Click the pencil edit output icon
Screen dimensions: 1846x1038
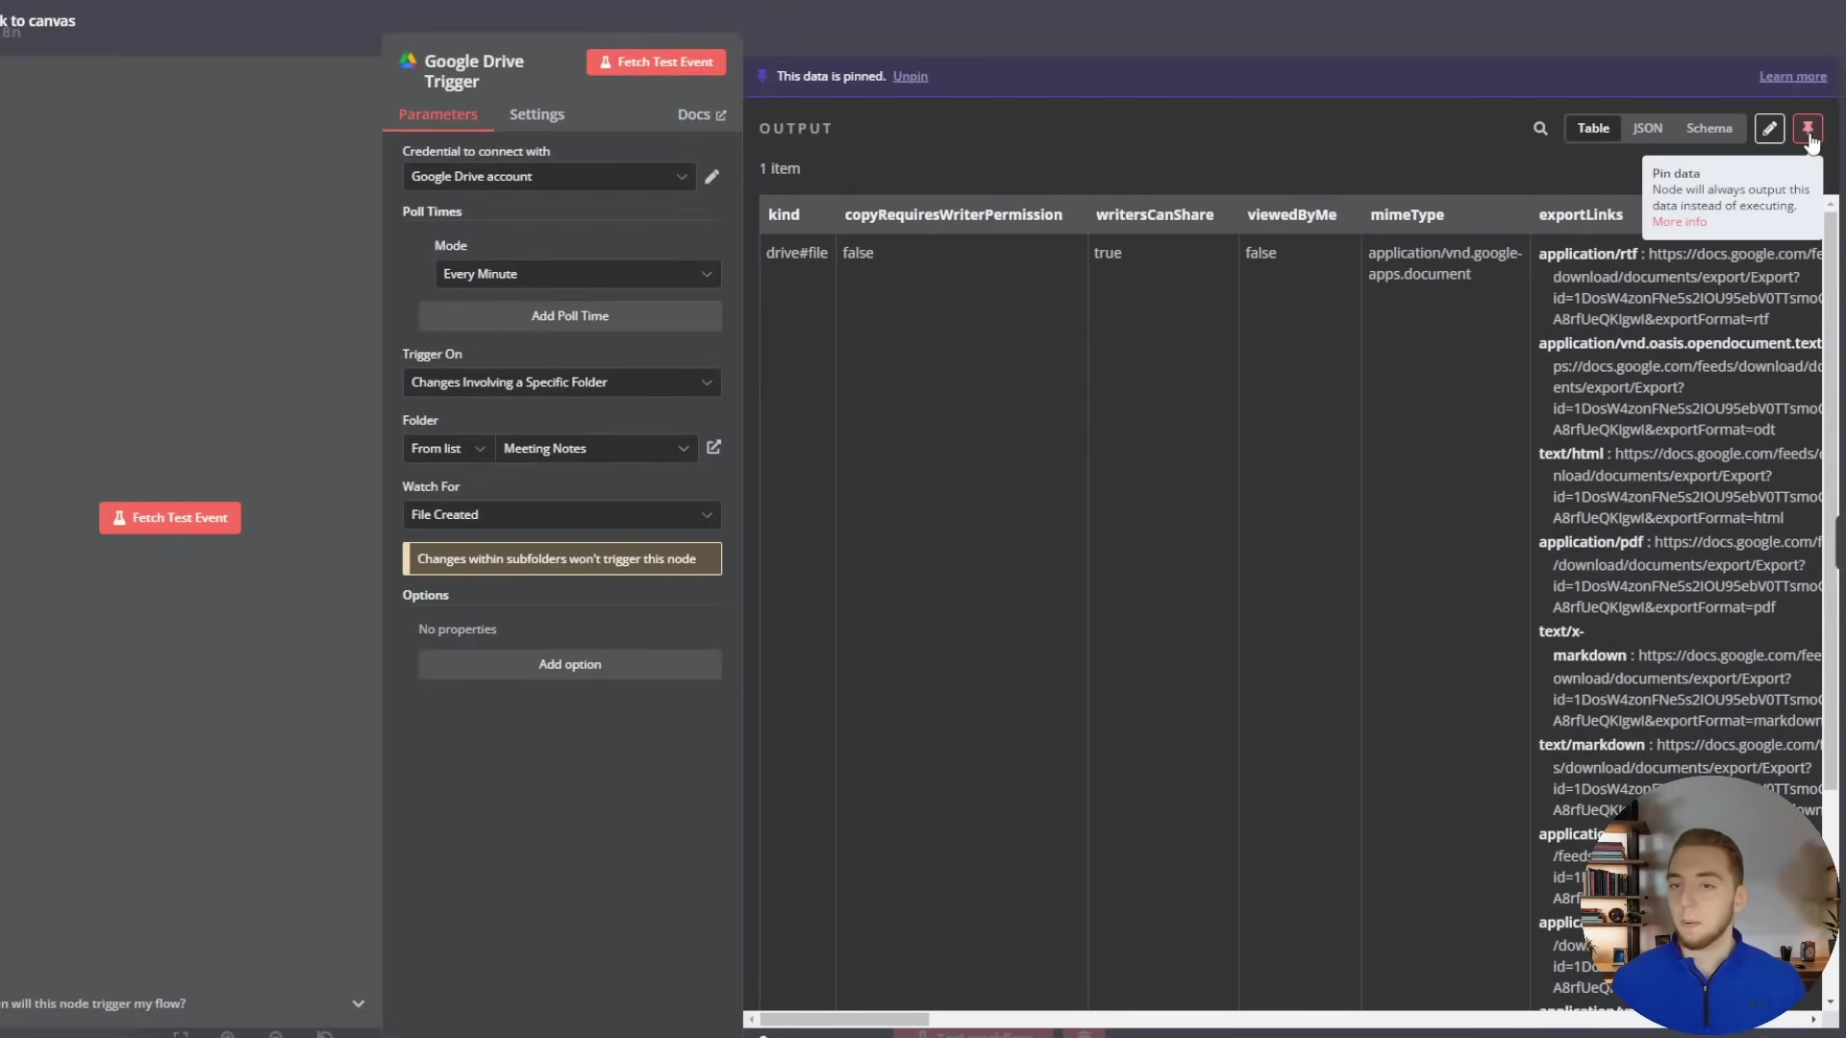(x=1769, y=129)
